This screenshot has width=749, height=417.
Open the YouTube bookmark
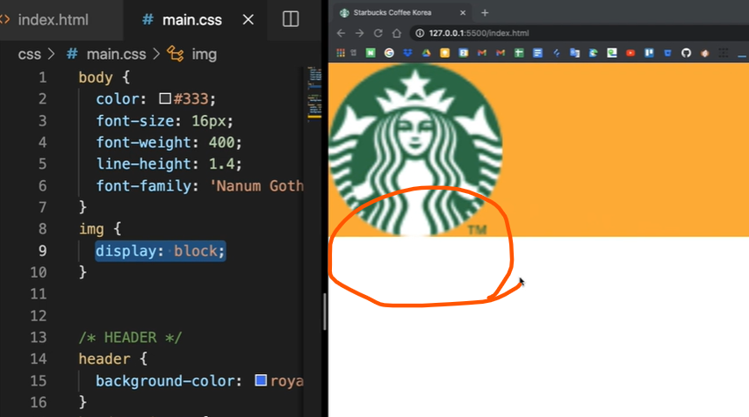tap(630, 53)
